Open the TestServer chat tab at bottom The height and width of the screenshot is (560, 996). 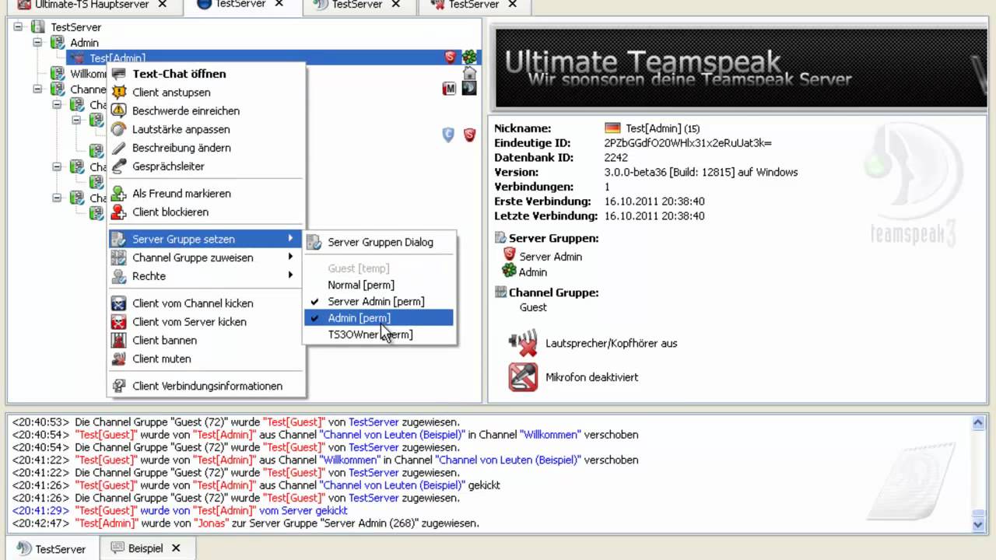click(53, 548)
